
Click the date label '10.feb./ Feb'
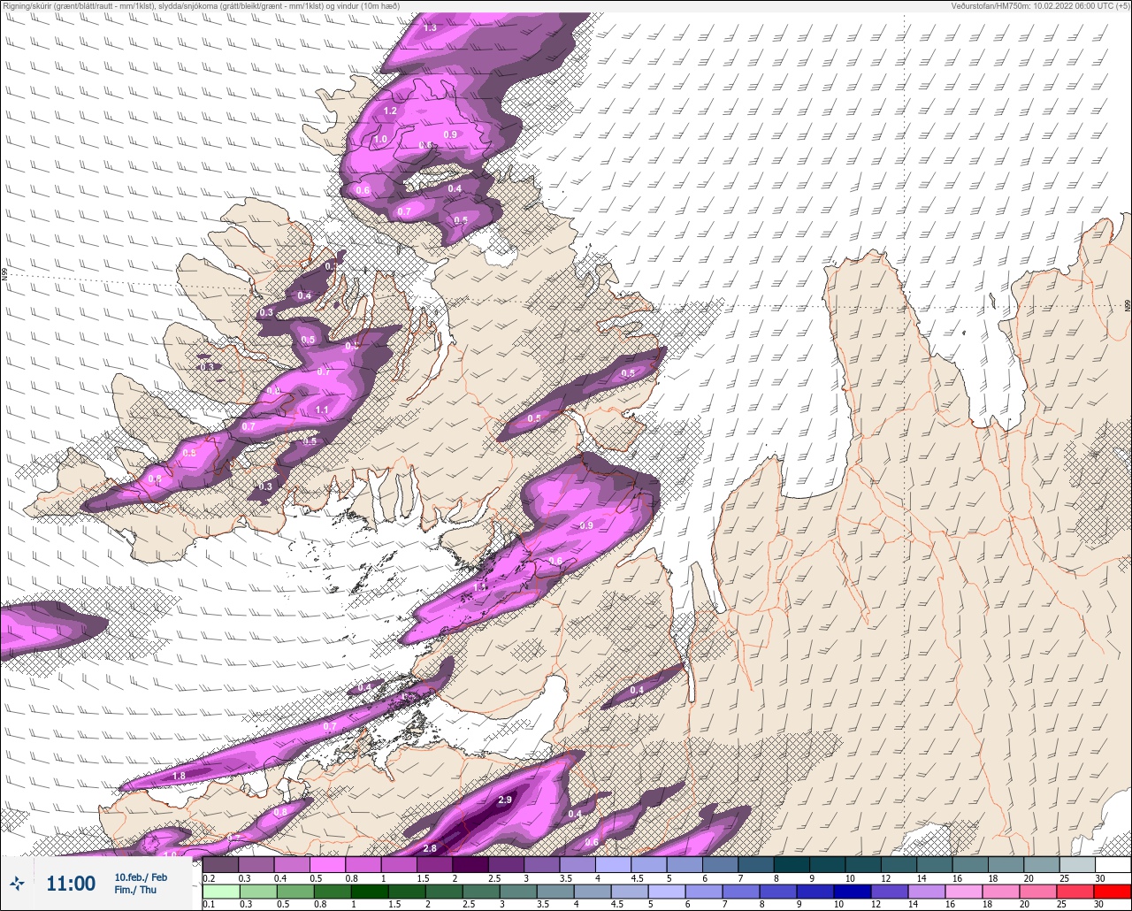(141, 877)
